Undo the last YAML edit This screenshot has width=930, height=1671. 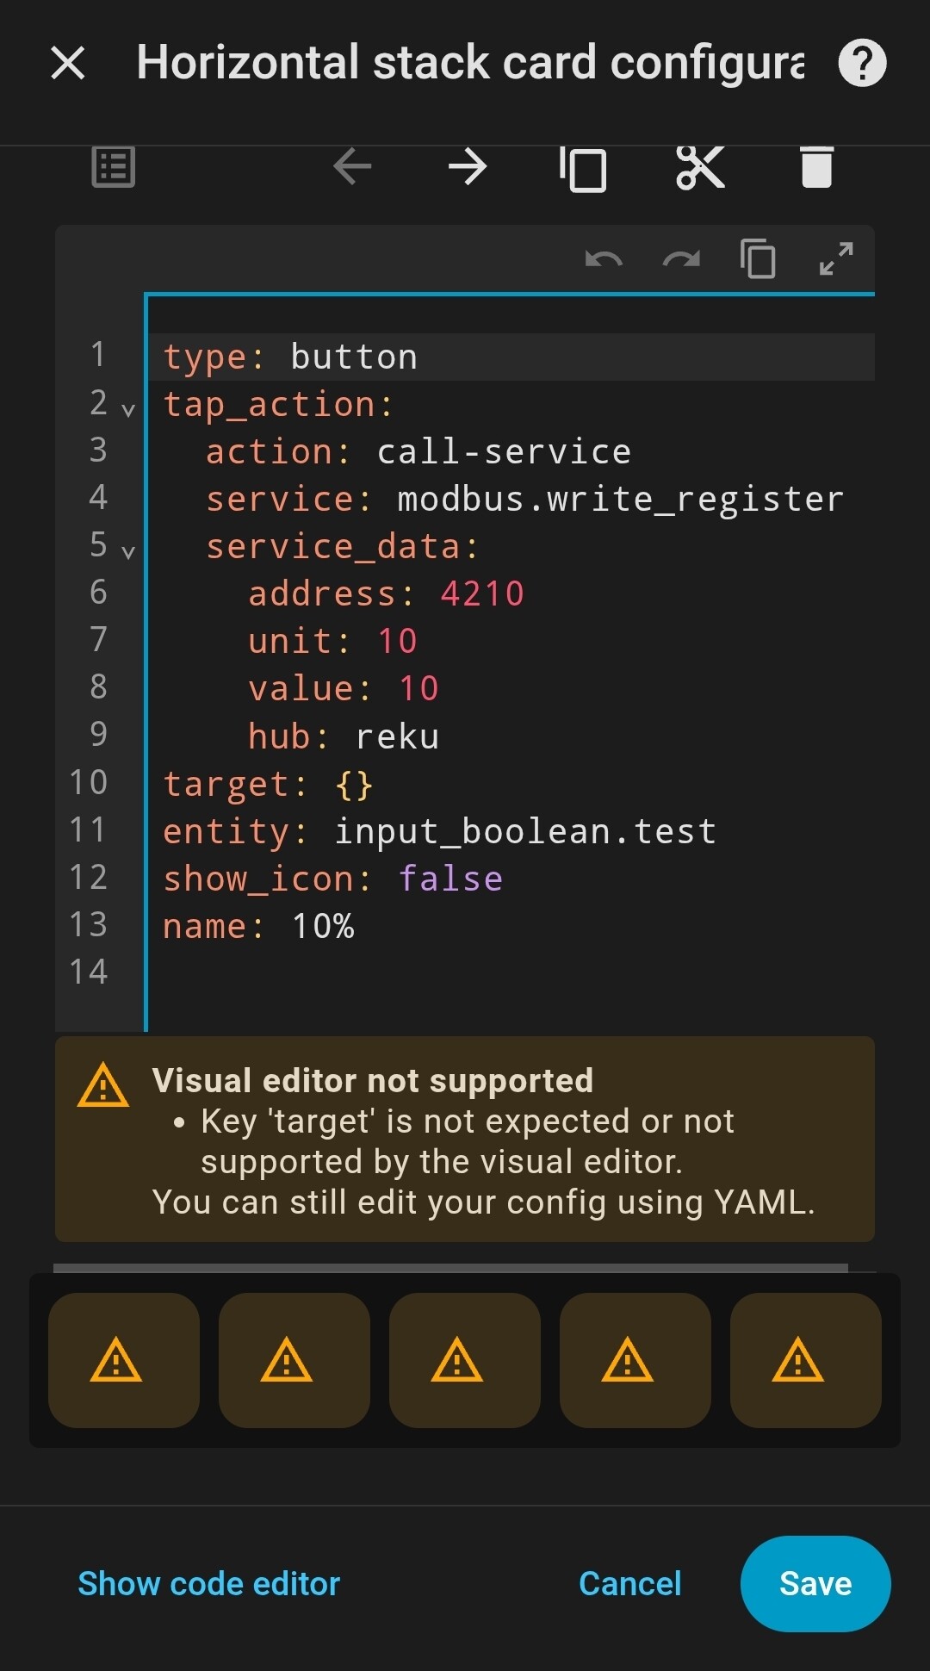[604, 259]
